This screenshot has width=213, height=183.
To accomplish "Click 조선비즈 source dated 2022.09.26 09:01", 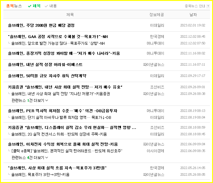I will coord(157,87).
